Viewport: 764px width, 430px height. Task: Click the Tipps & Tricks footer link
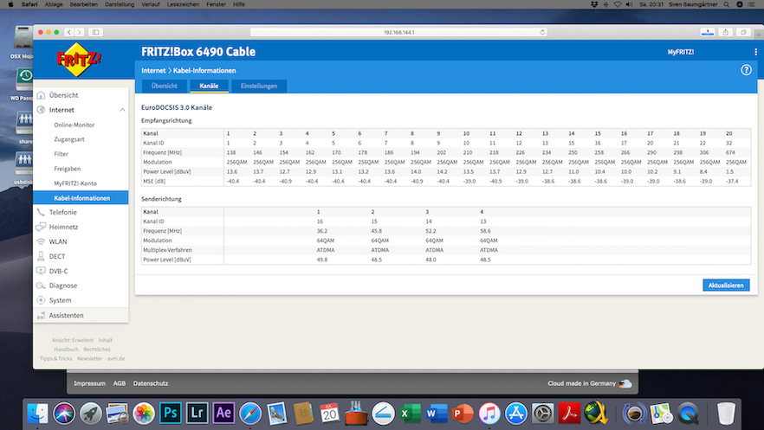[x=55, y=358]
